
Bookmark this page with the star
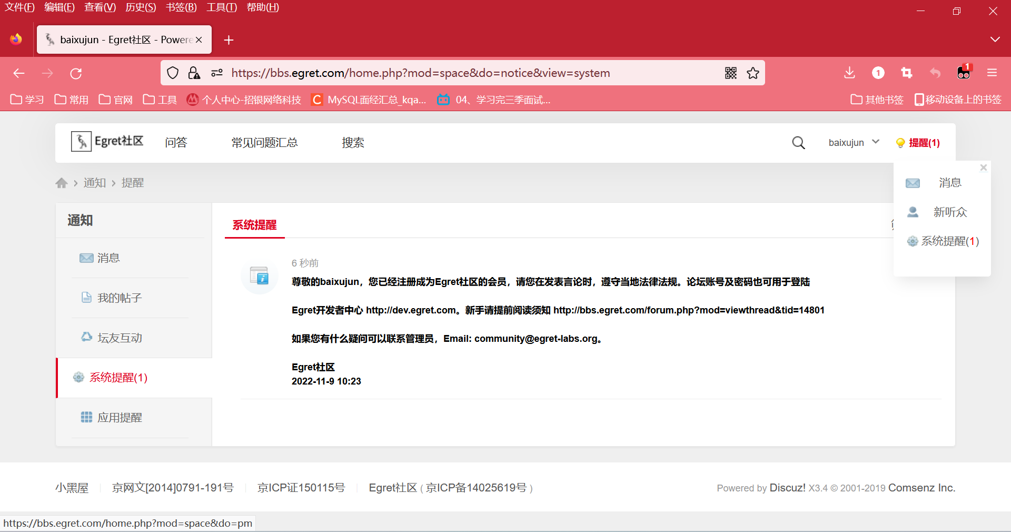coord(753,73)
